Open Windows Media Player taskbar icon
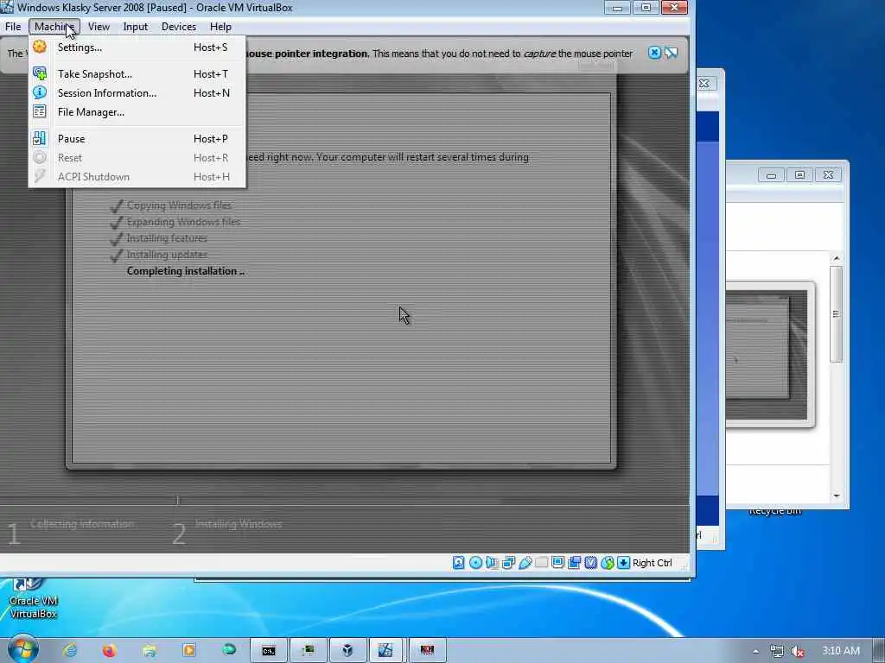 189,651
